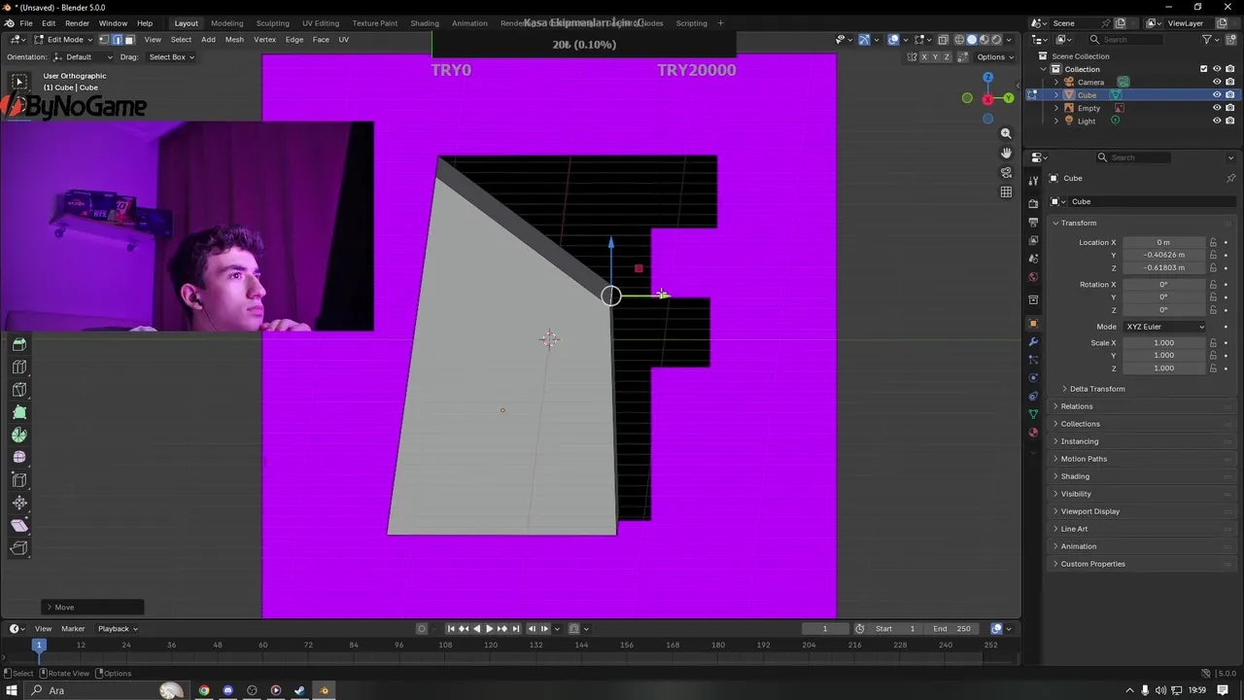This screenshot has height=700, width=1244.
Task: Hide the Light object in viewport
Action: click(x=1216, y=121)
